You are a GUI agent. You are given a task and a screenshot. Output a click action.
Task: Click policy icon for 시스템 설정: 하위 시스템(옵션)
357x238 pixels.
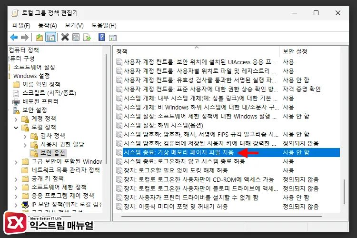pyautogui.click(x=119, y=125)
